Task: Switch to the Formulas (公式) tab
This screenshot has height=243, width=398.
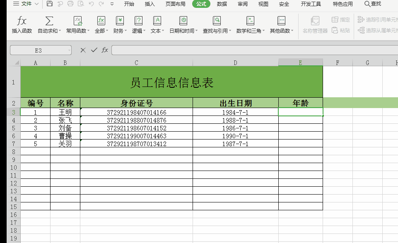Action: (201, 4)
